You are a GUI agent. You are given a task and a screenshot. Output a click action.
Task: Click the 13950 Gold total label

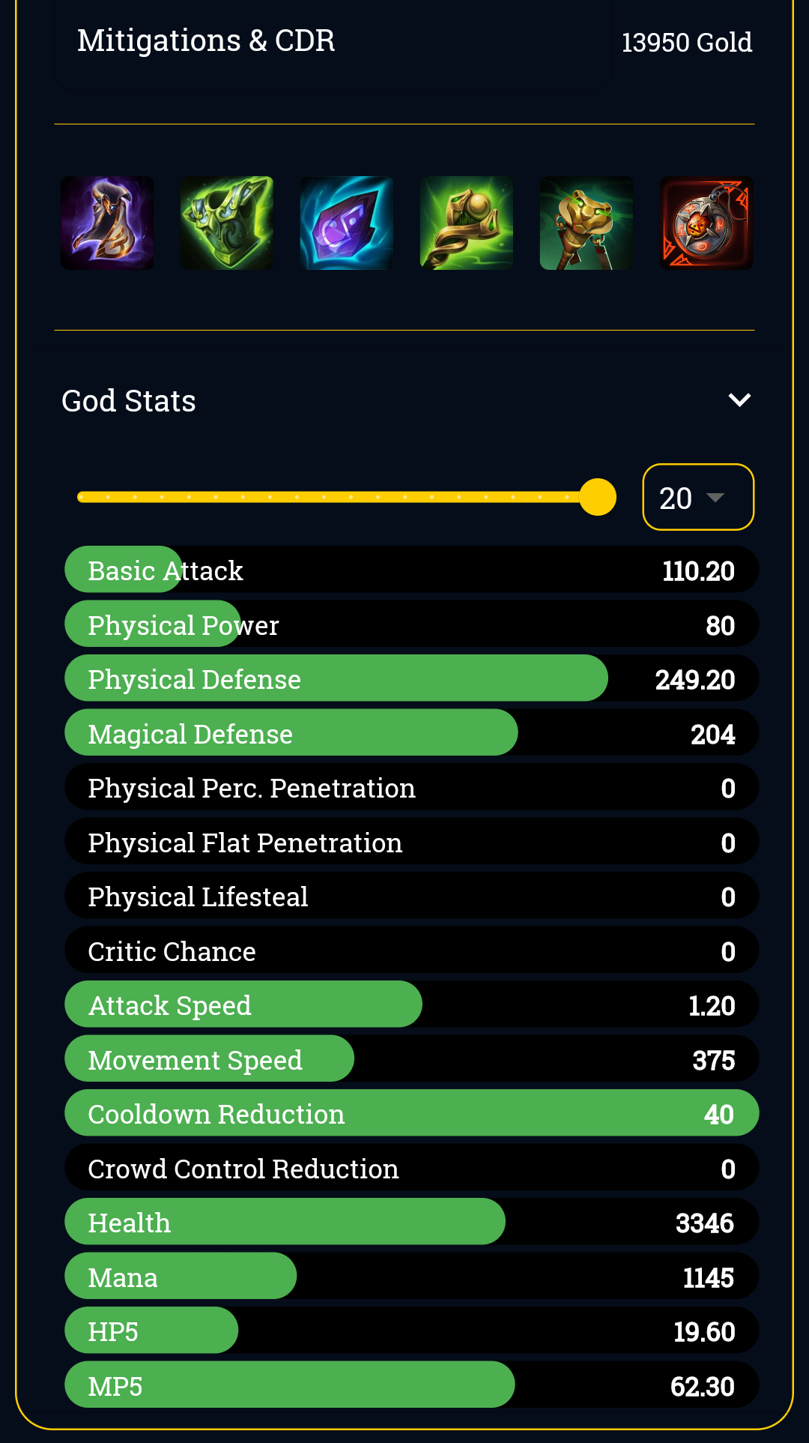[x=687, y=43]
